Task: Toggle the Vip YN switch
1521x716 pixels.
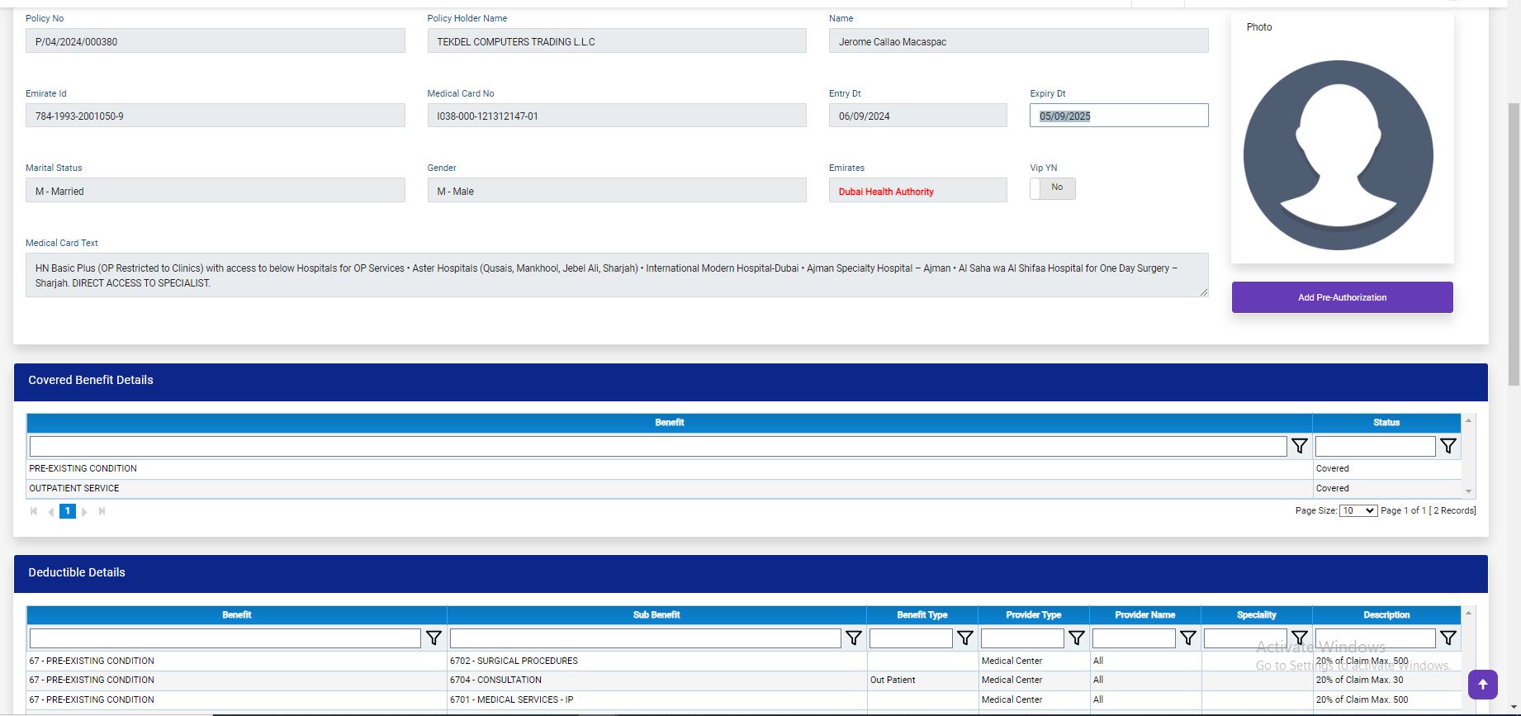Action: [x=1052, y=188]
